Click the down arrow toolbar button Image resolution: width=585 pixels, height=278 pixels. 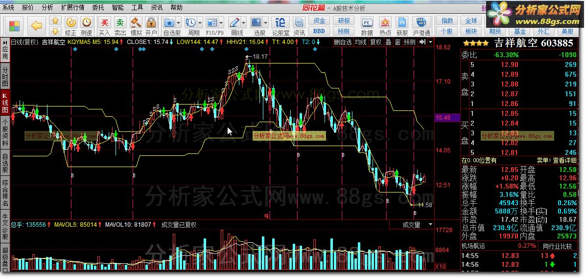click(55, 31)
